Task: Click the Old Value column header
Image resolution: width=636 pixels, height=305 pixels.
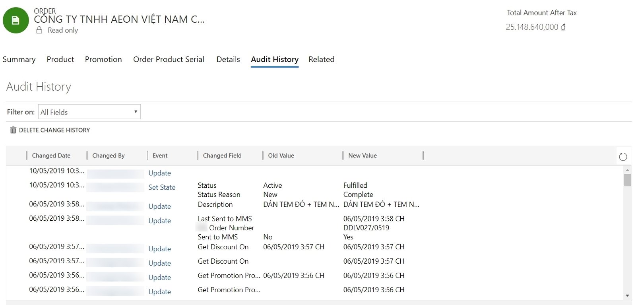Action: click(281, 155)
